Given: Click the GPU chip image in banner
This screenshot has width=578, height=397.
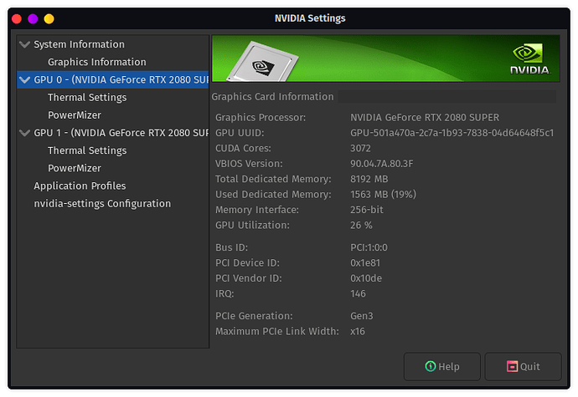Looking at the screenshot, I should pyautogui.click(x=263, y=62).
